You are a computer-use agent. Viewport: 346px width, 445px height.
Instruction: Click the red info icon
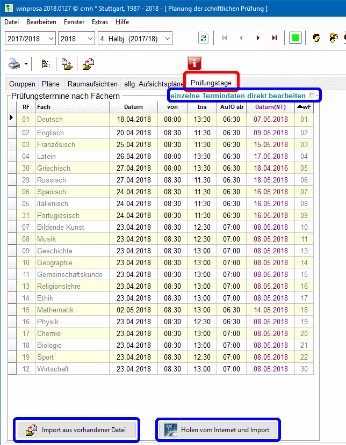[194, 63]
